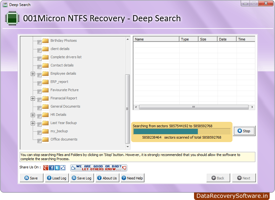Check the Complete drivers list checkbox

click(39, 59)
